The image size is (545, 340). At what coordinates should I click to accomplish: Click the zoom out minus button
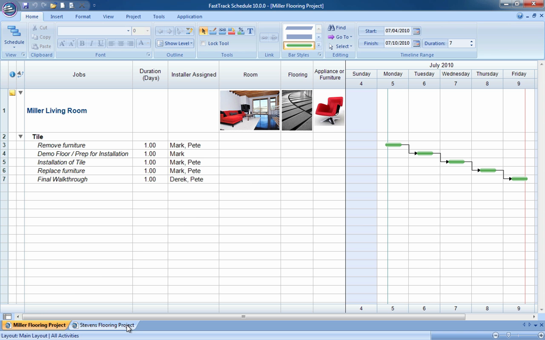[496, 335]
